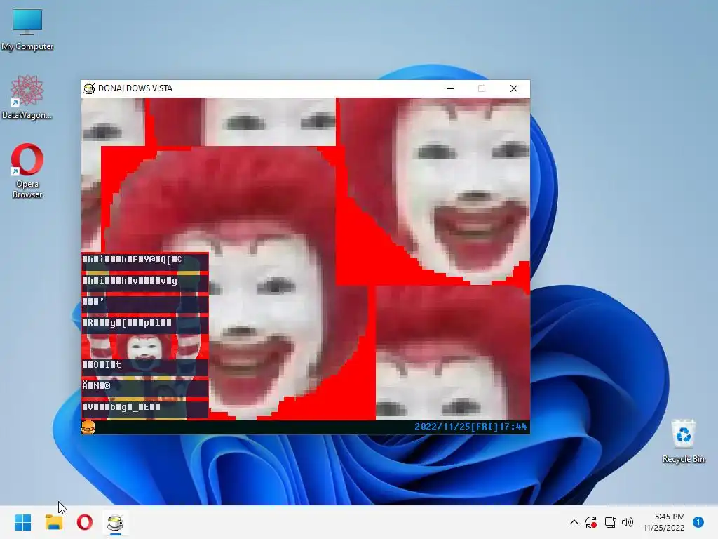Open the DataWagon desktop shortcut

click(x=27, y=97)
